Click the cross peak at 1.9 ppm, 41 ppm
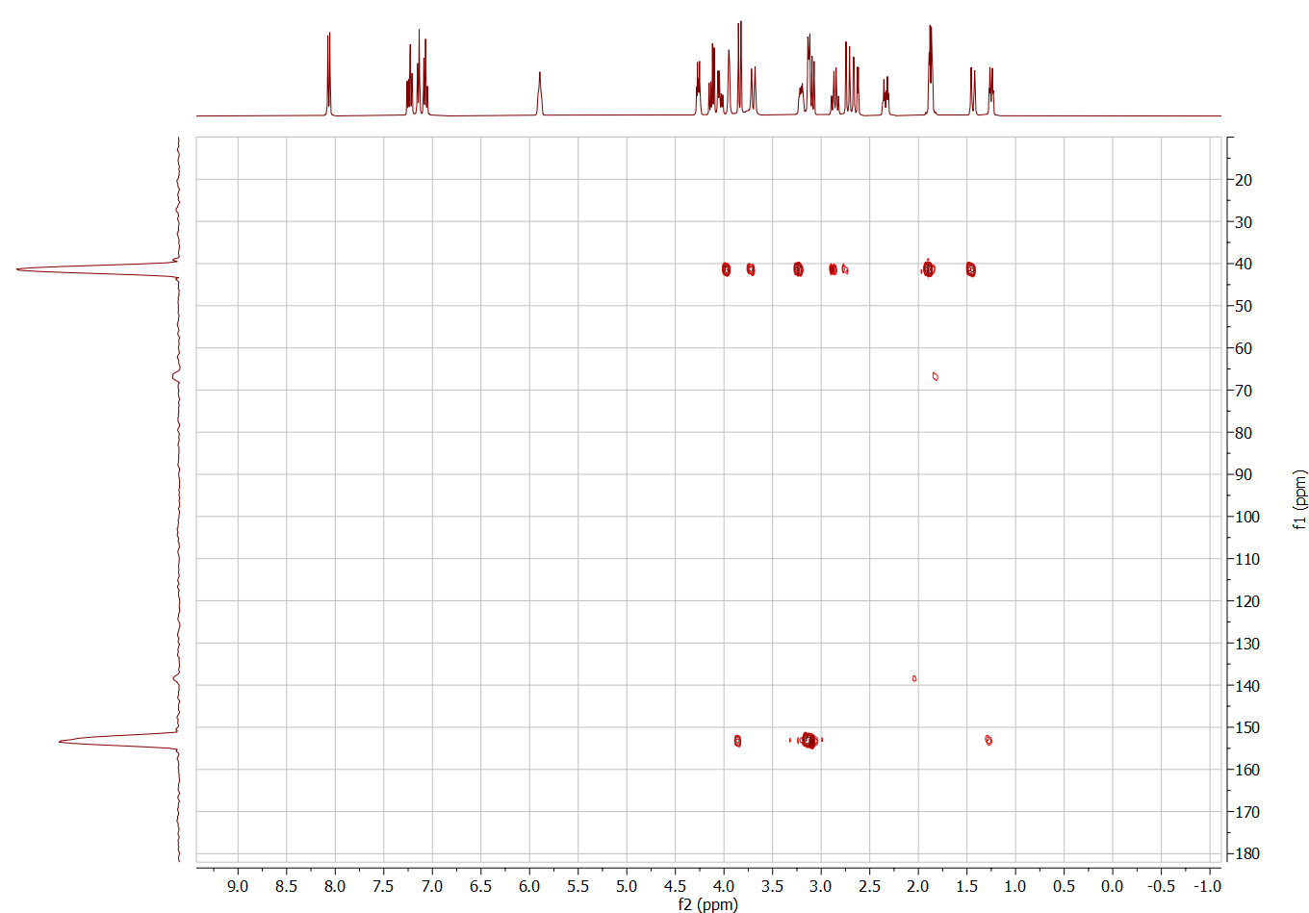Image resolution: width=1309 pixels, height=913 pixels. tap(928, 269)
